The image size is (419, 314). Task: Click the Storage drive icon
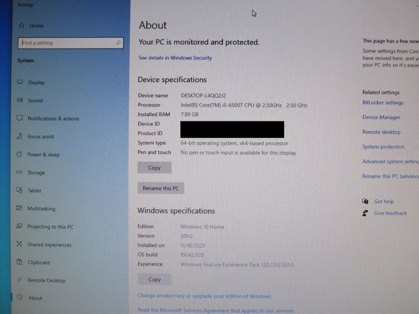(19, 172)
